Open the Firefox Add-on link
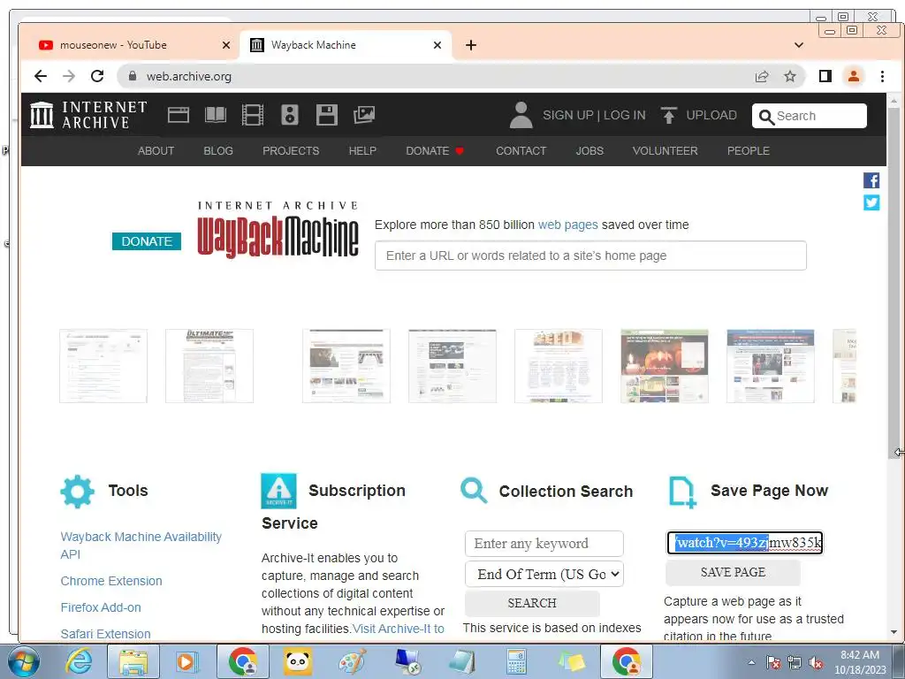Viewport: 905px width, 679px height. tap(101, 607)
